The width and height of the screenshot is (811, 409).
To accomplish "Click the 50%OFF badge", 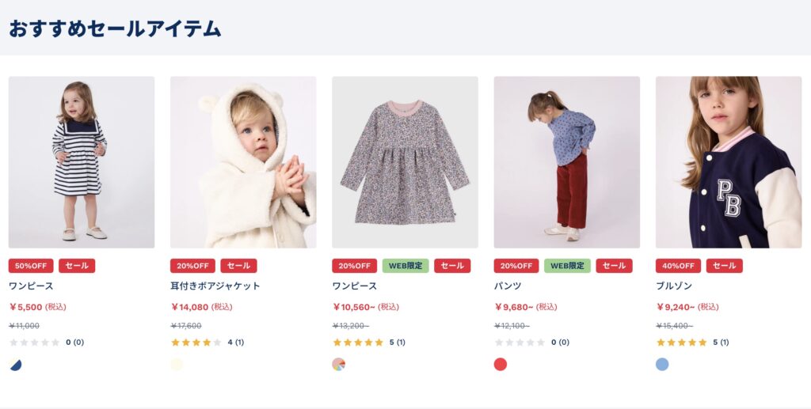I will point(31,266).
